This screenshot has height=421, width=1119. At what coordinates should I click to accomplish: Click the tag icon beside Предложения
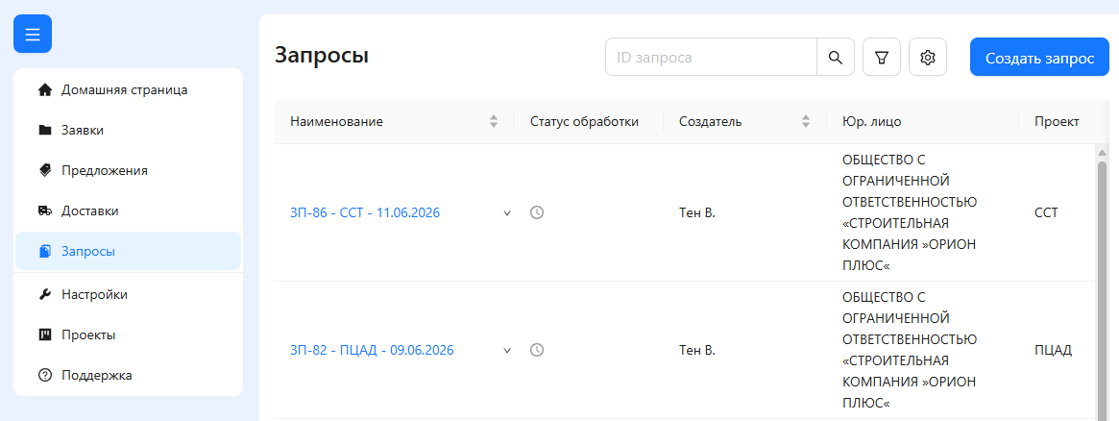(x=45, y=170)
